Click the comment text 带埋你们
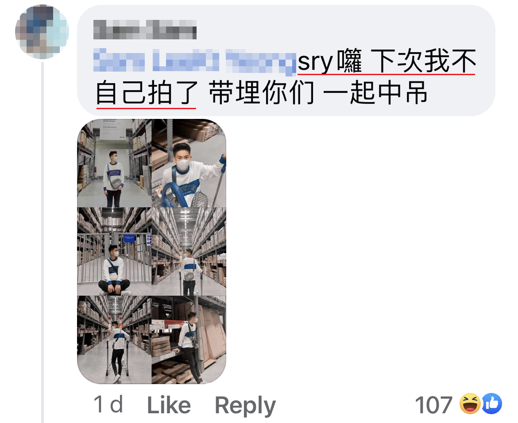The height and width of the screenshot is (423, 518). [261, 93]
